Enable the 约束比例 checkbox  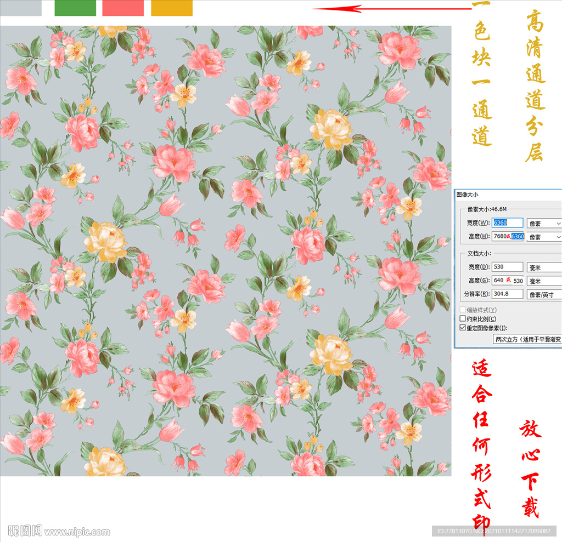(x=463, y=318)
